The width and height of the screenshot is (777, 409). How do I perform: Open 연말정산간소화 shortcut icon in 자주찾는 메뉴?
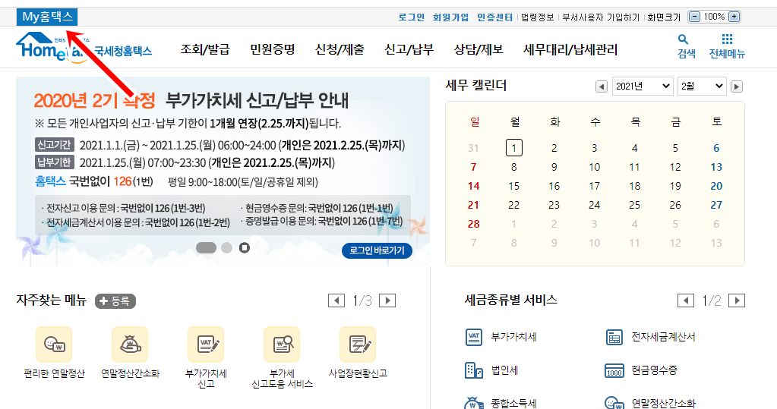tap(131, 345)
